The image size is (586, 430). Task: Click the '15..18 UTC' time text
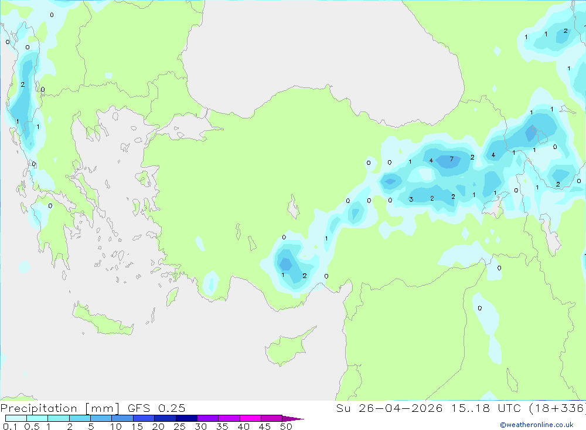click(x=486, y=408)
